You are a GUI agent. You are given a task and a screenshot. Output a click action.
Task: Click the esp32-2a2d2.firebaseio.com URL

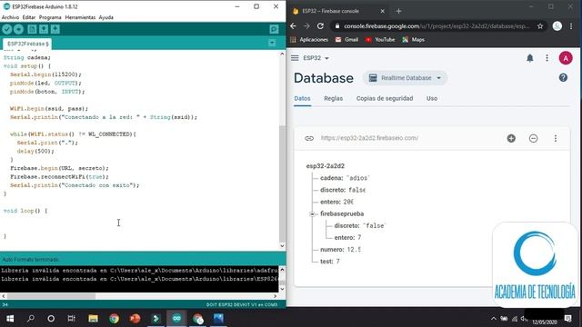[369, 138]
